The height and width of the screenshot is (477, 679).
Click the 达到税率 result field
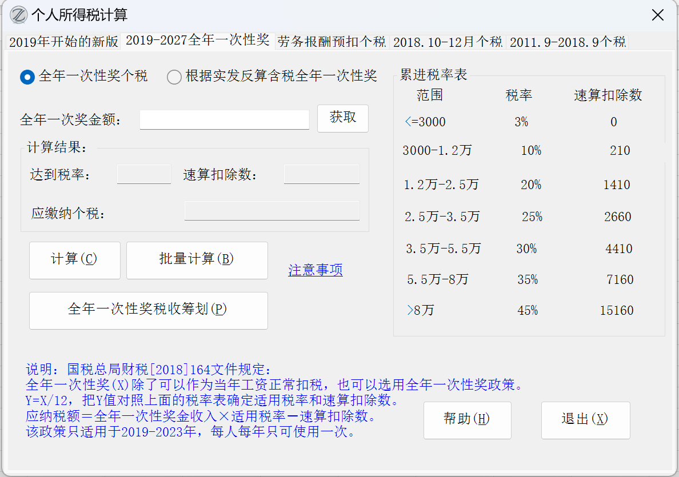coord(144,175)
